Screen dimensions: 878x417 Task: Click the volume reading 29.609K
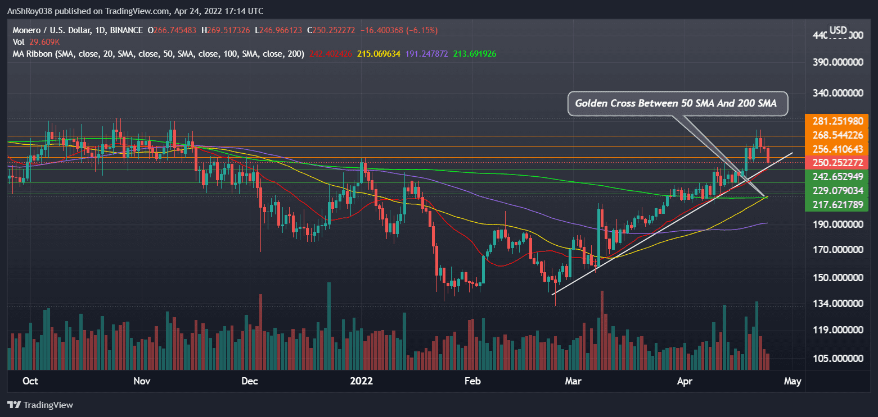(x=44, y=42)
